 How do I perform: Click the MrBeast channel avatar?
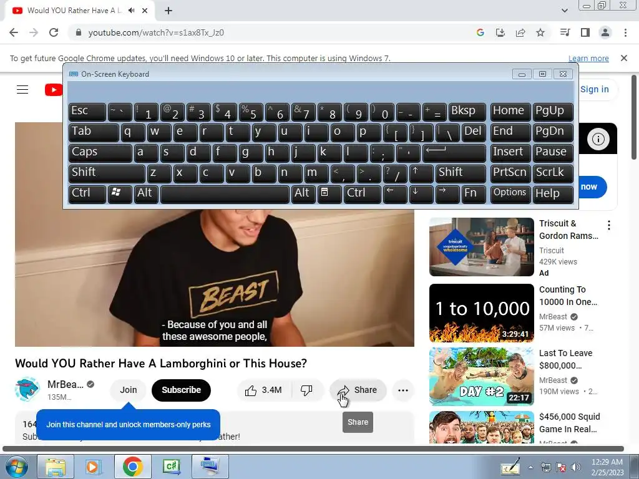click(27, 389)
